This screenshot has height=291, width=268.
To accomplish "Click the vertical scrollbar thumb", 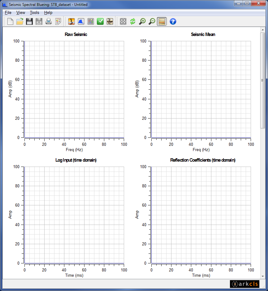I will point(263,80).
